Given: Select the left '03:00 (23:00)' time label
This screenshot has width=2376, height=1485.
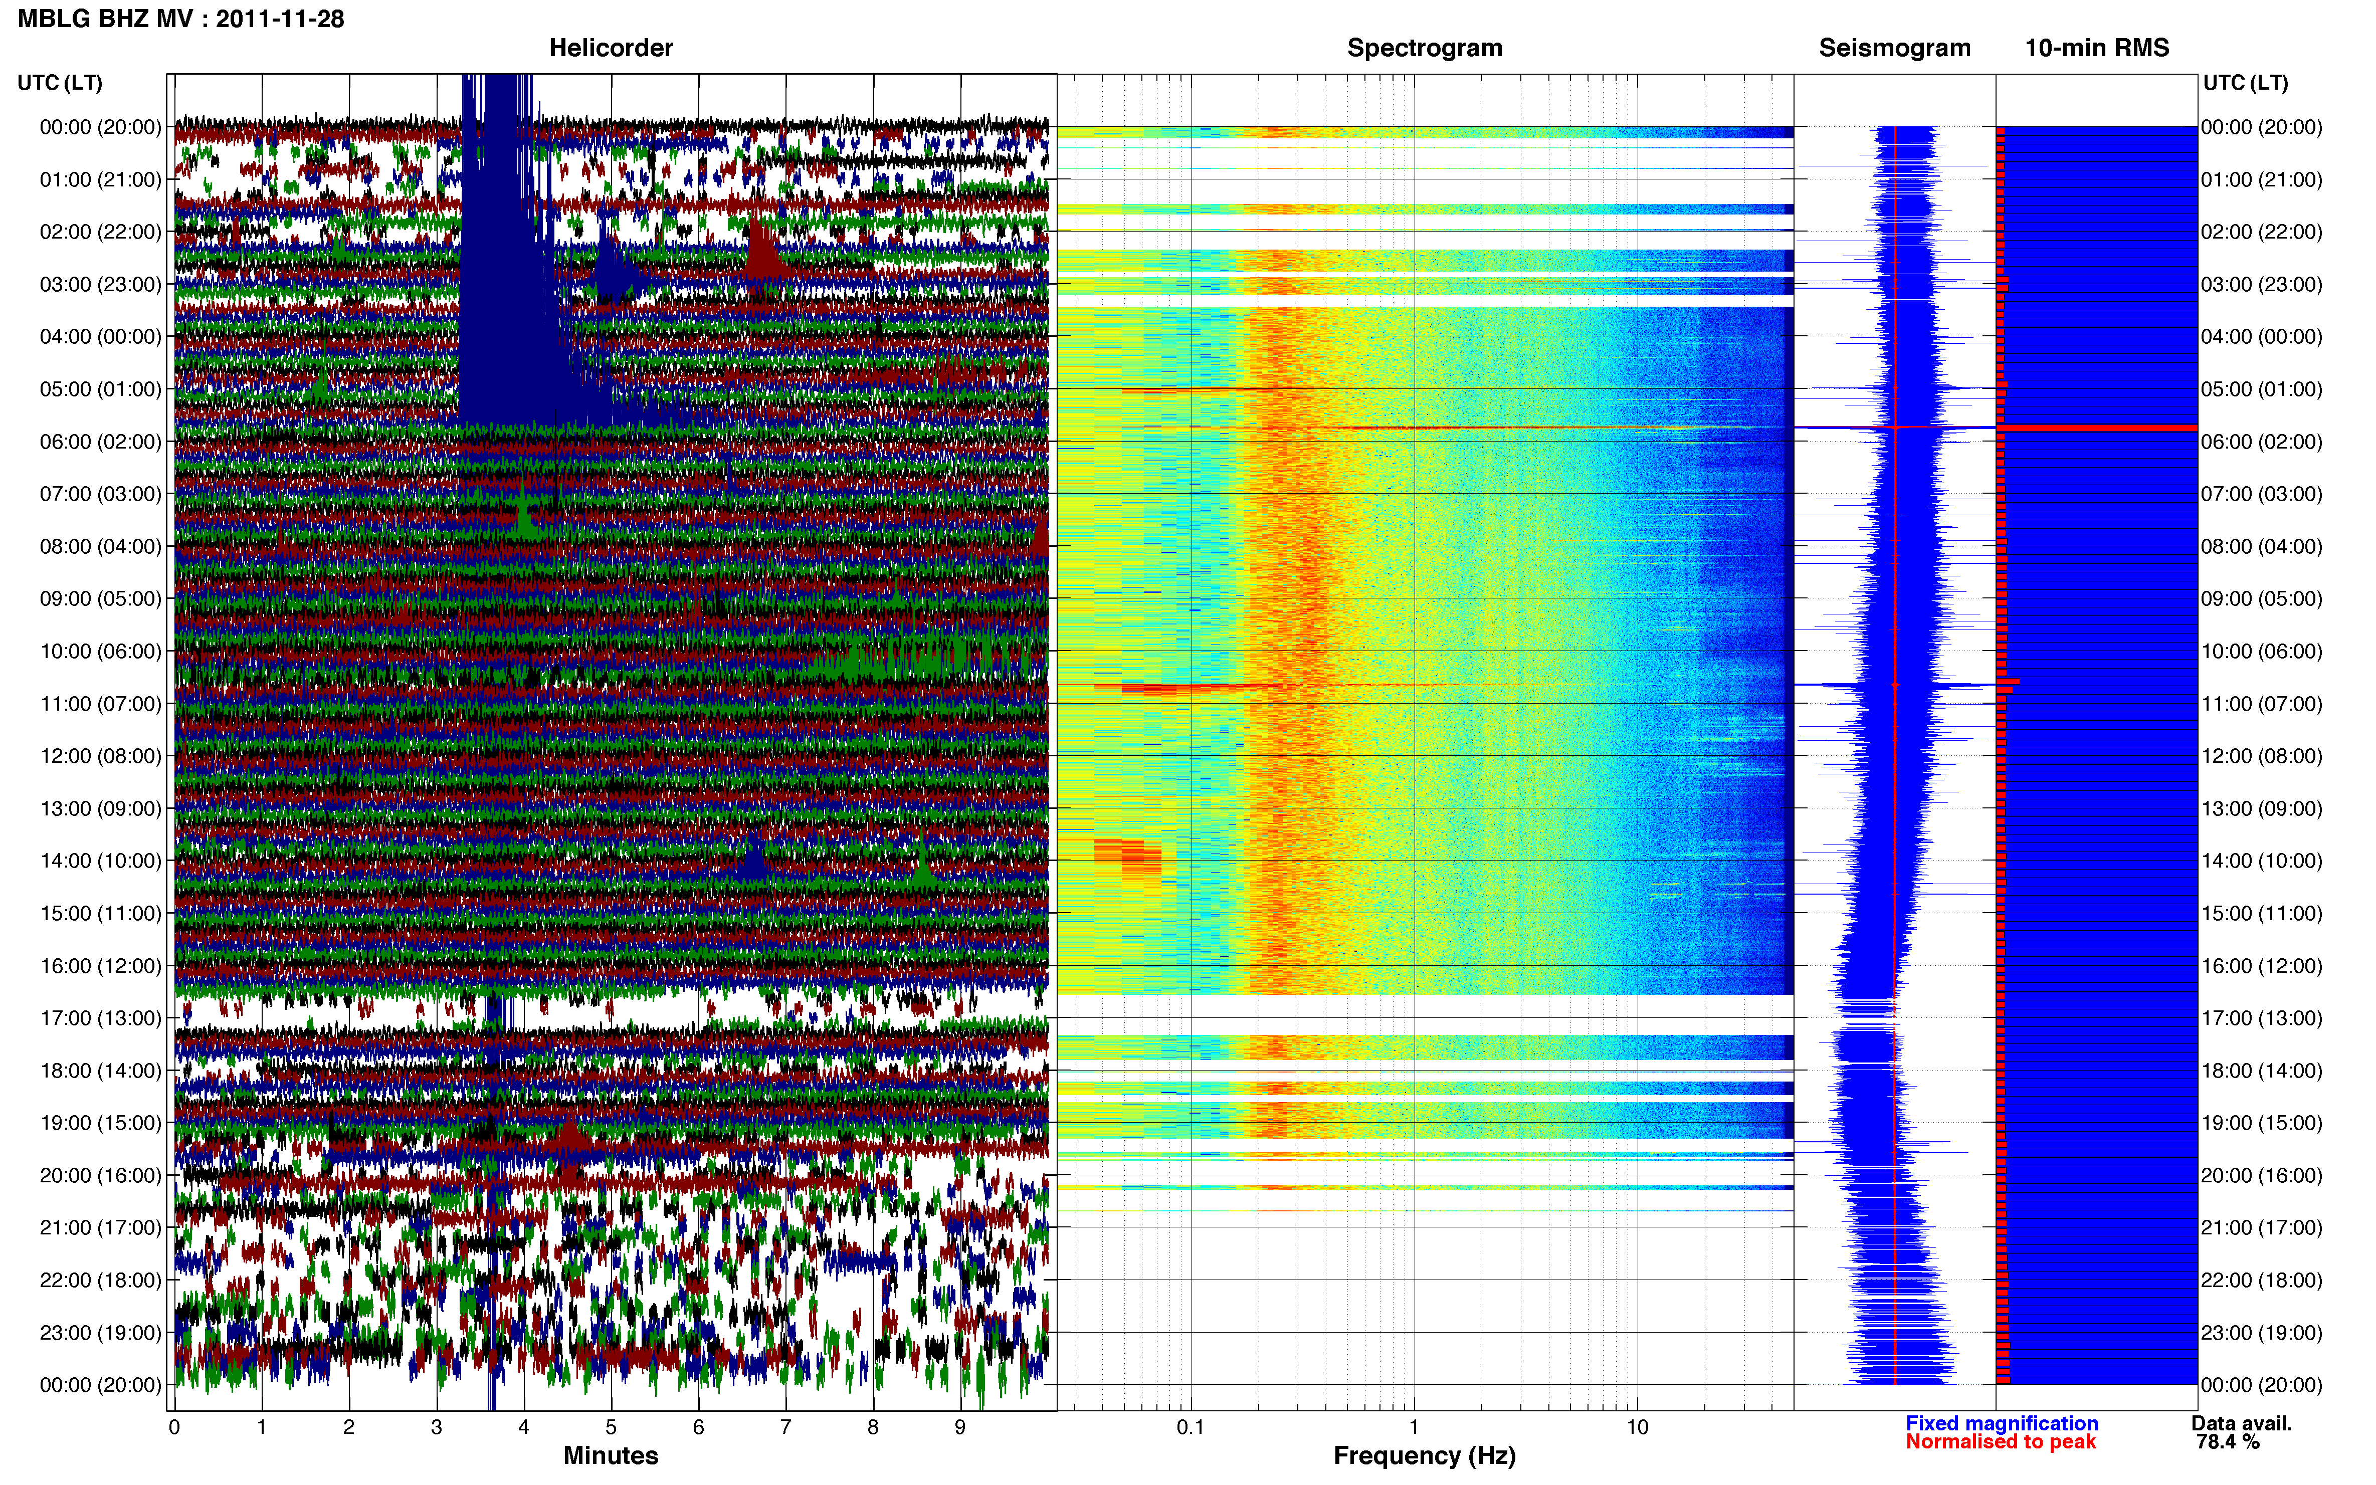Looking at the screenshot, I should click(100, 285).
